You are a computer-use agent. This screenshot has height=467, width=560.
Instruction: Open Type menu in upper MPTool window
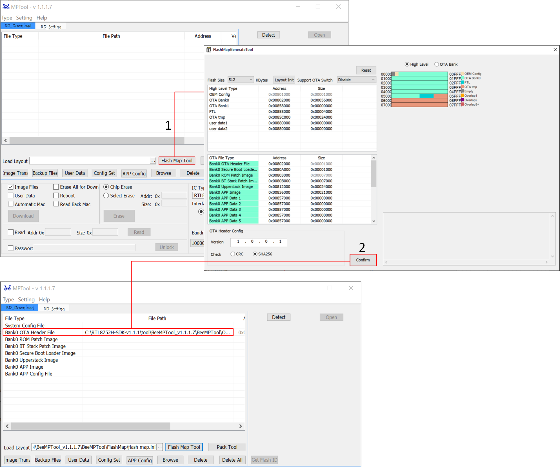click(7, 18)
